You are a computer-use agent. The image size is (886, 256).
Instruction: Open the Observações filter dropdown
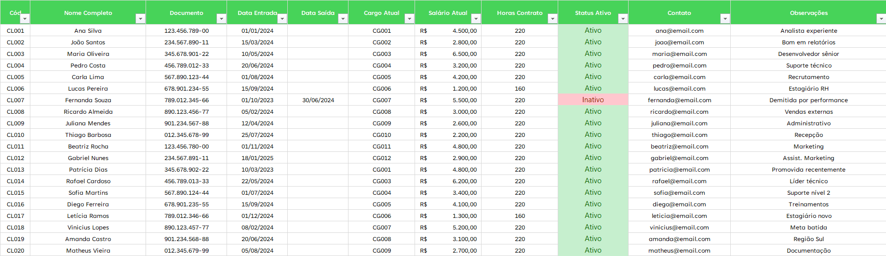881,19
